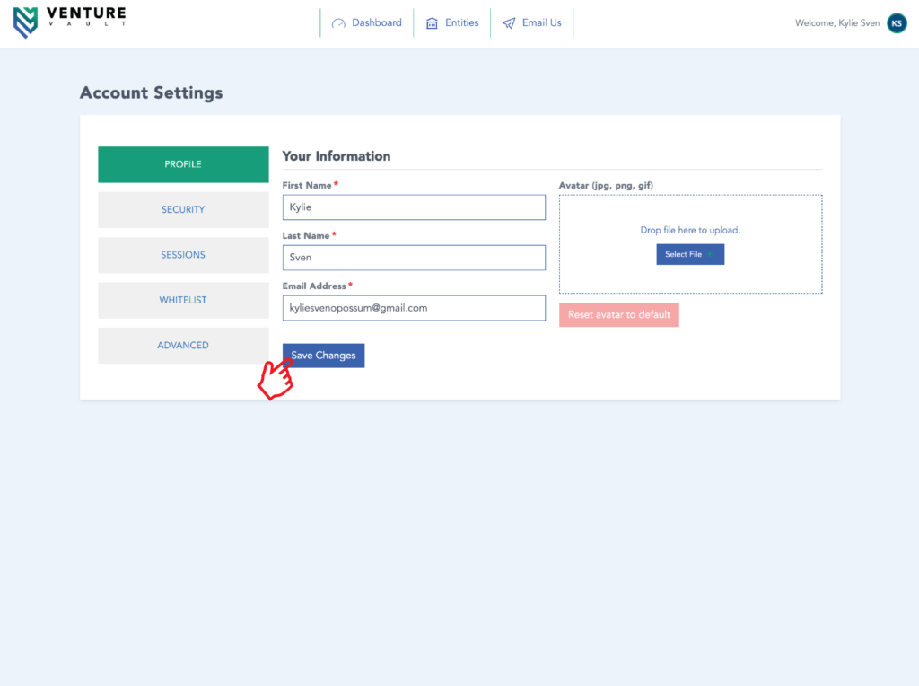Screen dimensions: 919x686
Task: Click the Dashboard gauge icon
Action: (338, 23)
